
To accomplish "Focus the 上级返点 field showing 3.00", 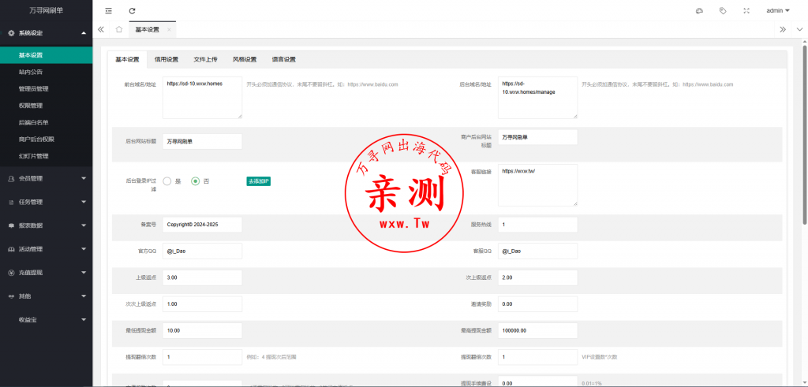I will tap(202, 277).
